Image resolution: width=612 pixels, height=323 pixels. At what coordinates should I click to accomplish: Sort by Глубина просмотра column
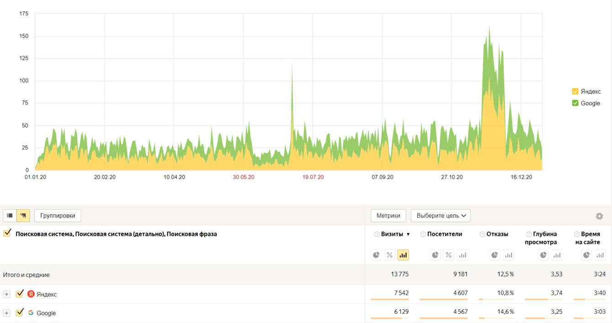pyautogui.click(x=541, y=238)
